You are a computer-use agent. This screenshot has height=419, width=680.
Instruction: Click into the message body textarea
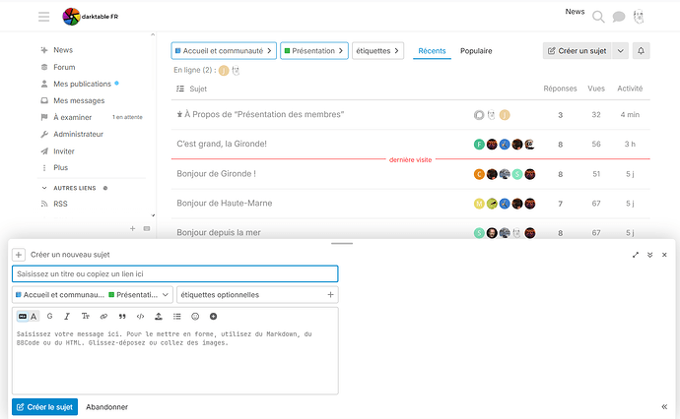click(174, 359)
